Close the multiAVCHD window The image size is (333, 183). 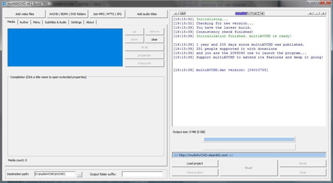pos(325,3)
